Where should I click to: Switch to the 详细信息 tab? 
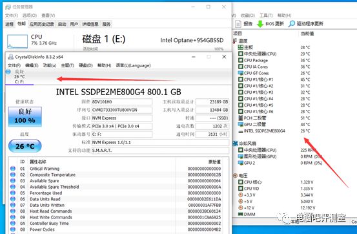click(x=90, y=24)
